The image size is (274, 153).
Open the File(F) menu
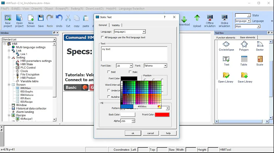pyautogui.click(x=5, y=8)
